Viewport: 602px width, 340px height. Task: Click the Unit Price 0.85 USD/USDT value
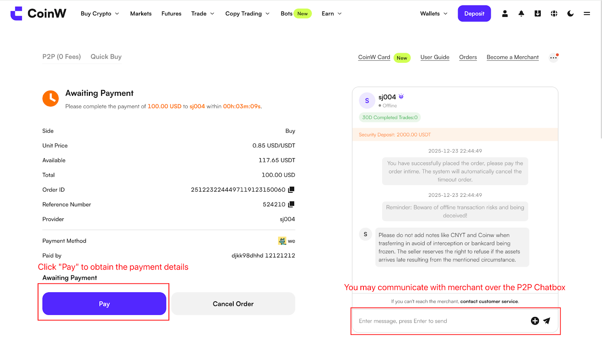(x=274, y=145)
